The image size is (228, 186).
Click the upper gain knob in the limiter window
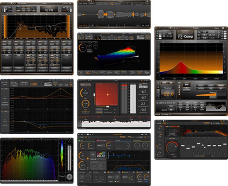point(85,93)
